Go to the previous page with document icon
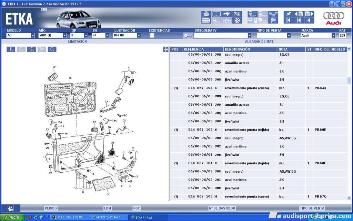The height and width of the screenshot is (221, 353). coord(299,14)
